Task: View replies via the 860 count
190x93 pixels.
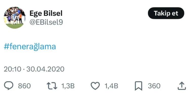Action: coord(24,86)
